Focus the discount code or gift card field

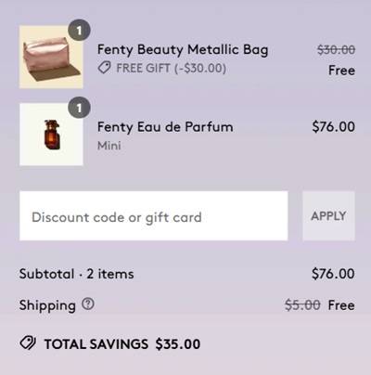coord(154,216)
